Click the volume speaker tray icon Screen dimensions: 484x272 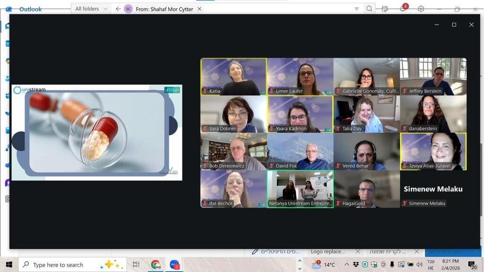(x=419, y=264)
